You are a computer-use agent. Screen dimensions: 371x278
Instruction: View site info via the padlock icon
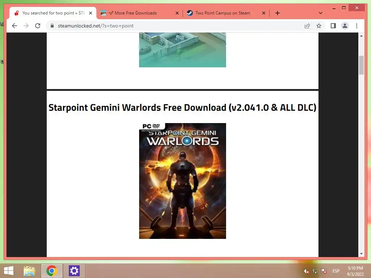(52, 26)
